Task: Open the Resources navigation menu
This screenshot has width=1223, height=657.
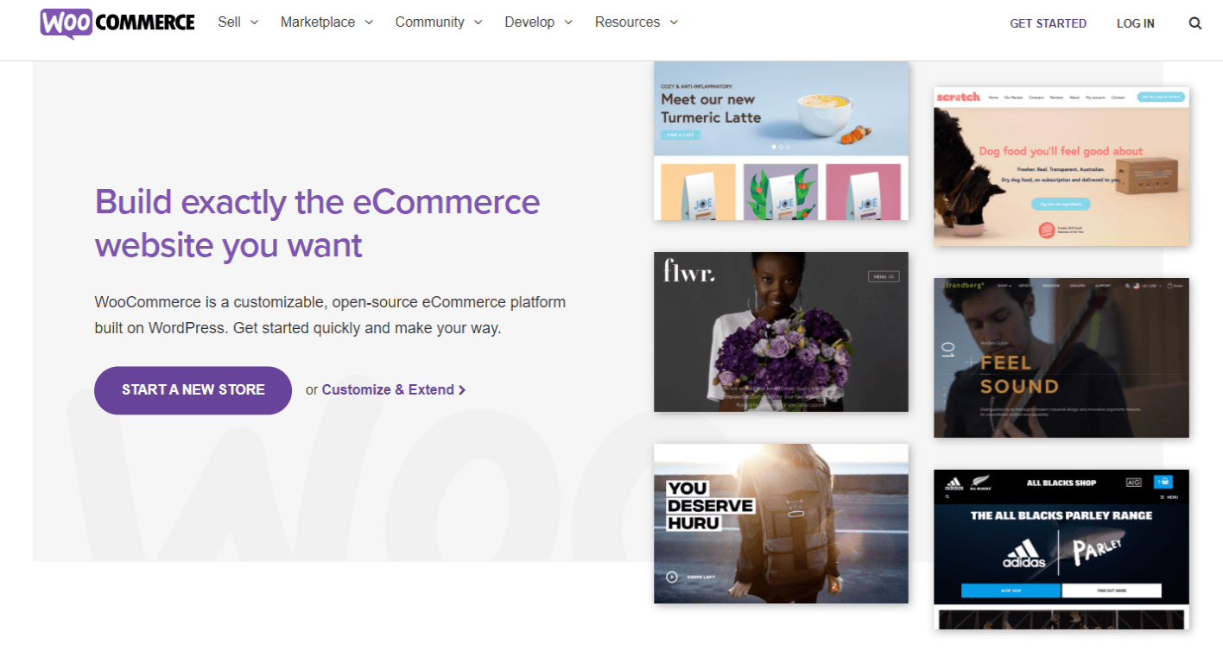Action: coord(637,22)
